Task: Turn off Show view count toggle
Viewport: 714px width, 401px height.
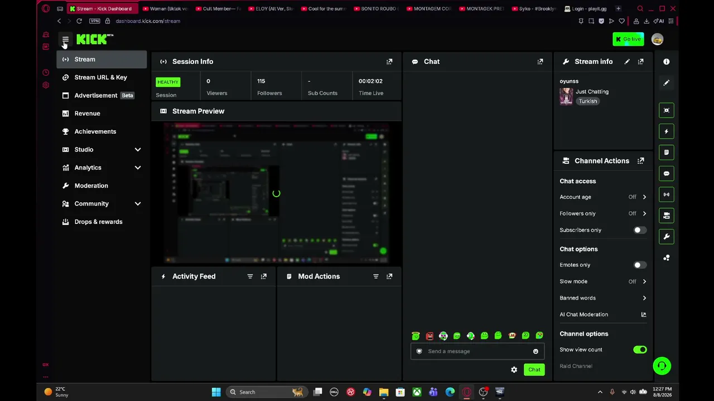Action: pos(640,350)
